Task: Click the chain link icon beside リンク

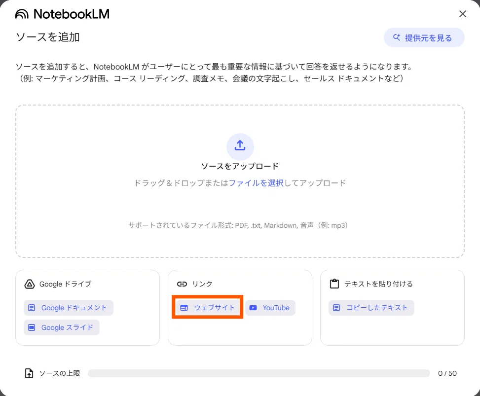Action: click(x=182, y=284)
